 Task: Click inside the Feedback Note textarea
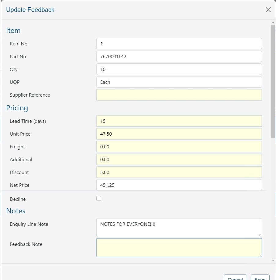(x=179, y=247)
